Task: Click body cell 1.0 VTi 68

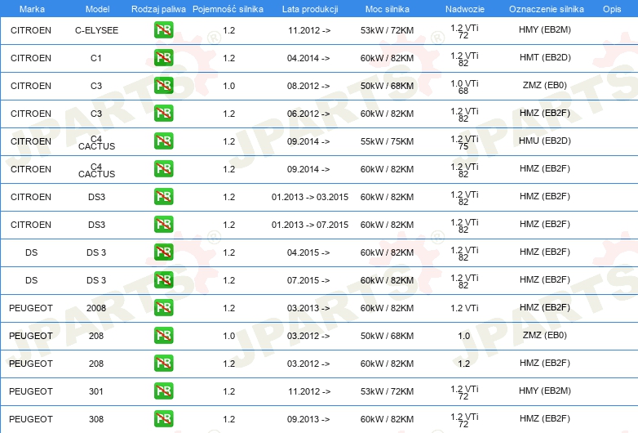Action: click(464, 87)
